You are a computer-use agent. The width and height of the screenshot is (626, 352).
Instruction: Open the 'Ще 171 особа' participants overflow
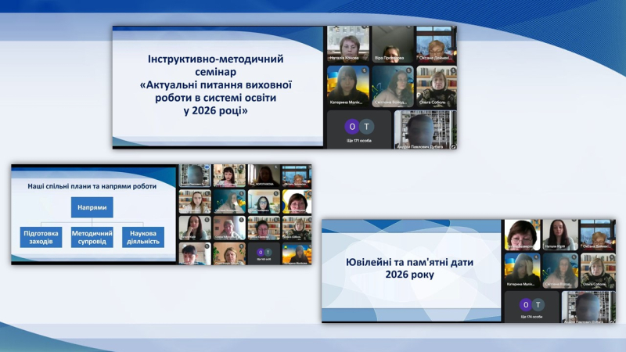point(358,141)
